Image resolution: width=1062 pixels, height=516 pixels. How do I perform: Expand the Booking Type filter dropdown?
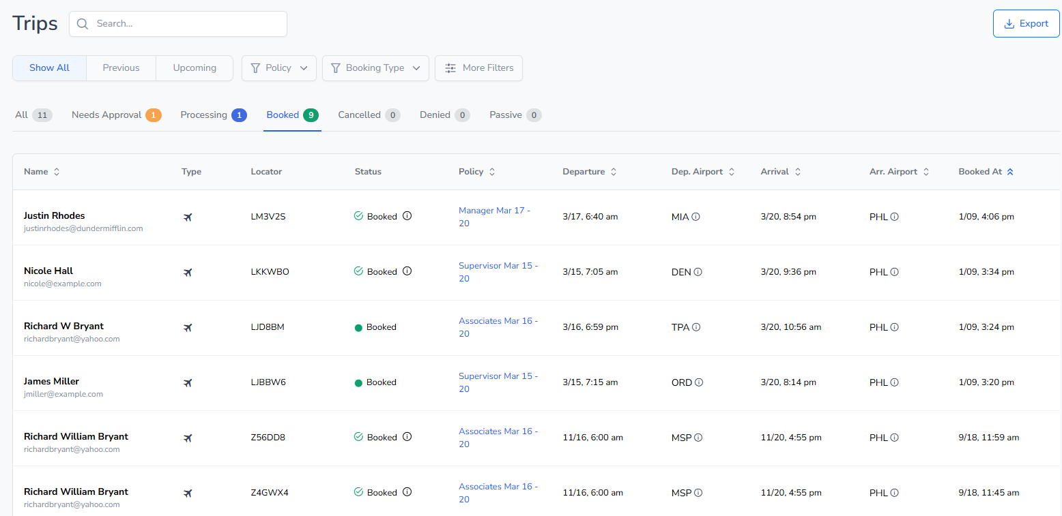[375, 68]
